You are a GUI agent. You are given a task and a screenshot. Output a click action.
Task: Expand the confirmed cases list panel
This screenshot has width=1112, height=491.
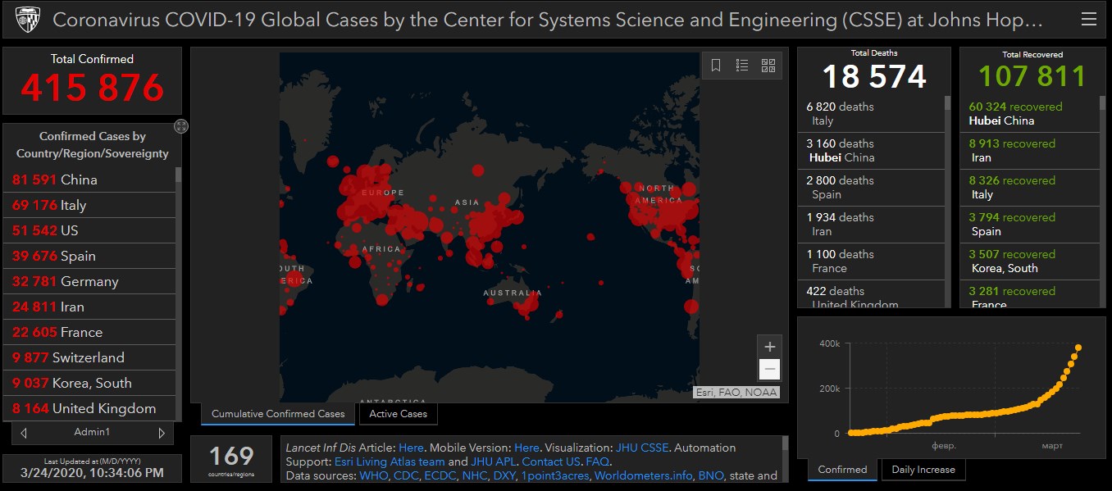(x=181, y=126)
